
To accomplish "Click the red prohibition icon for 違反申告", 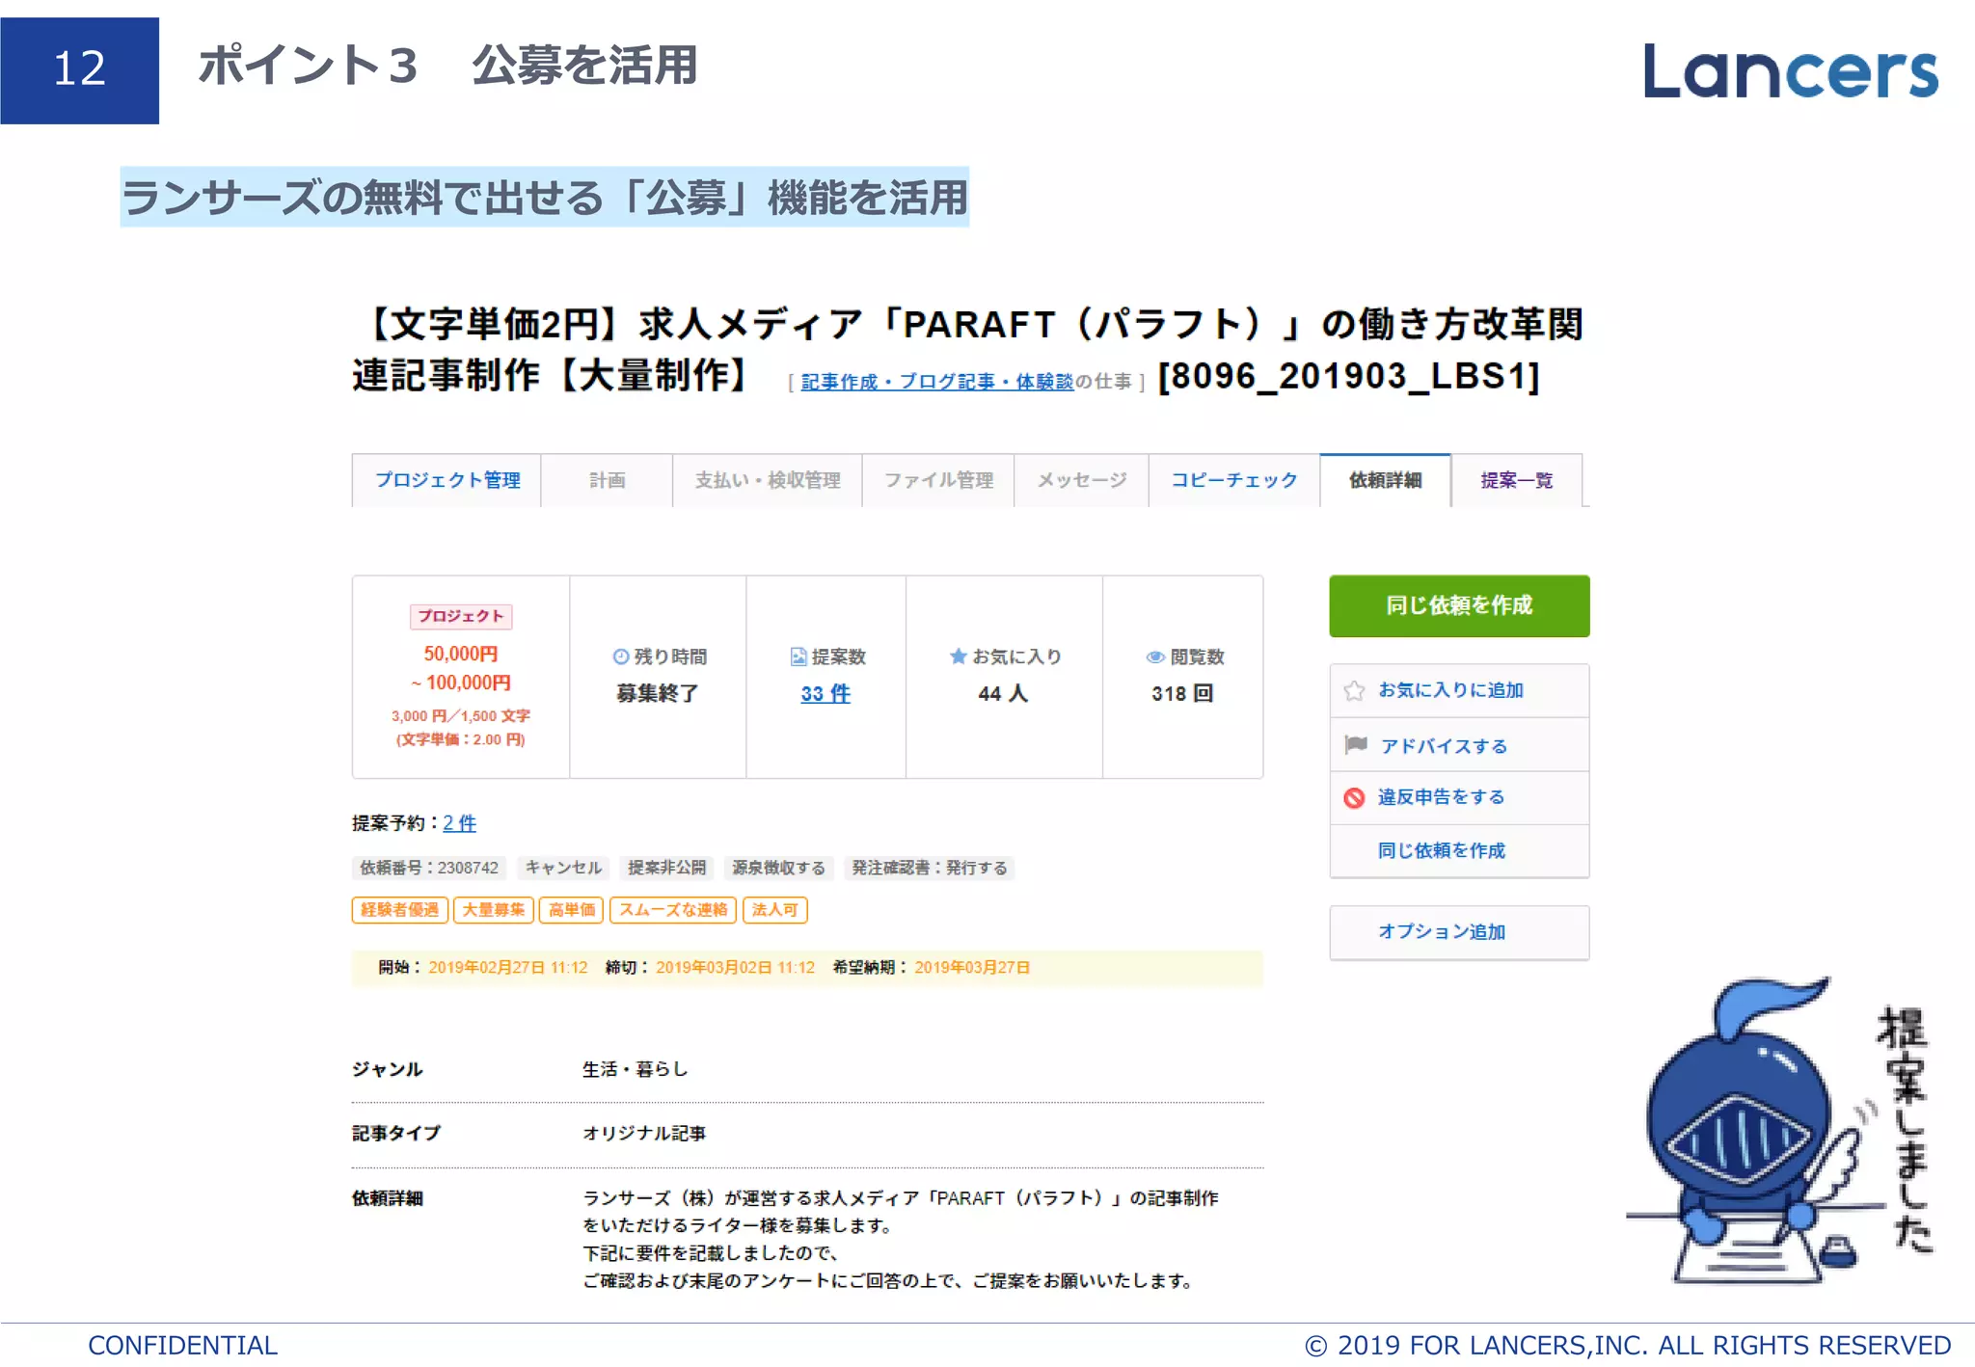I will (x=1354, y=797).
